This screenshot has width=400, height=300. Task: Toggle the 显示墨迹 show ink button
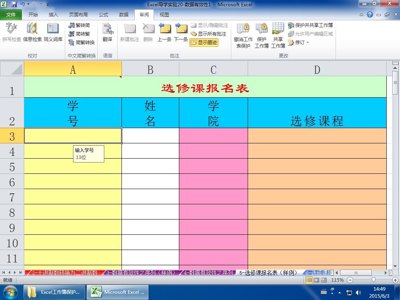(204, 42)
